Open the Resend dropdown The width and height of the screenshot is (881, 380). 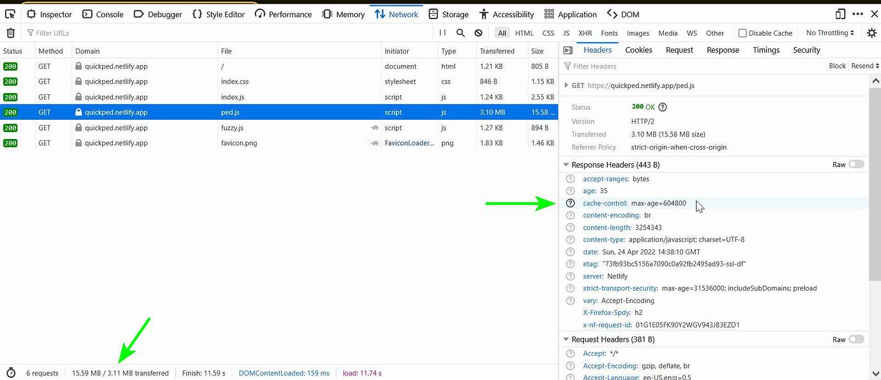(865, 66)
